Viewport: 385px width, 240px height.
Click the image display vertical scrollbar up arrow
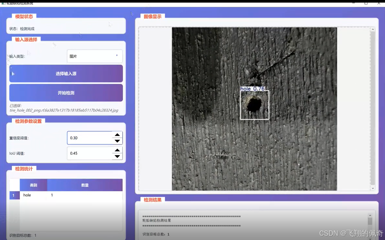373,30
